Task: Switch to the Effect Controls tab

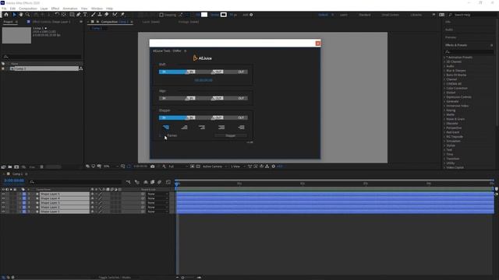Action: [51, 22]
